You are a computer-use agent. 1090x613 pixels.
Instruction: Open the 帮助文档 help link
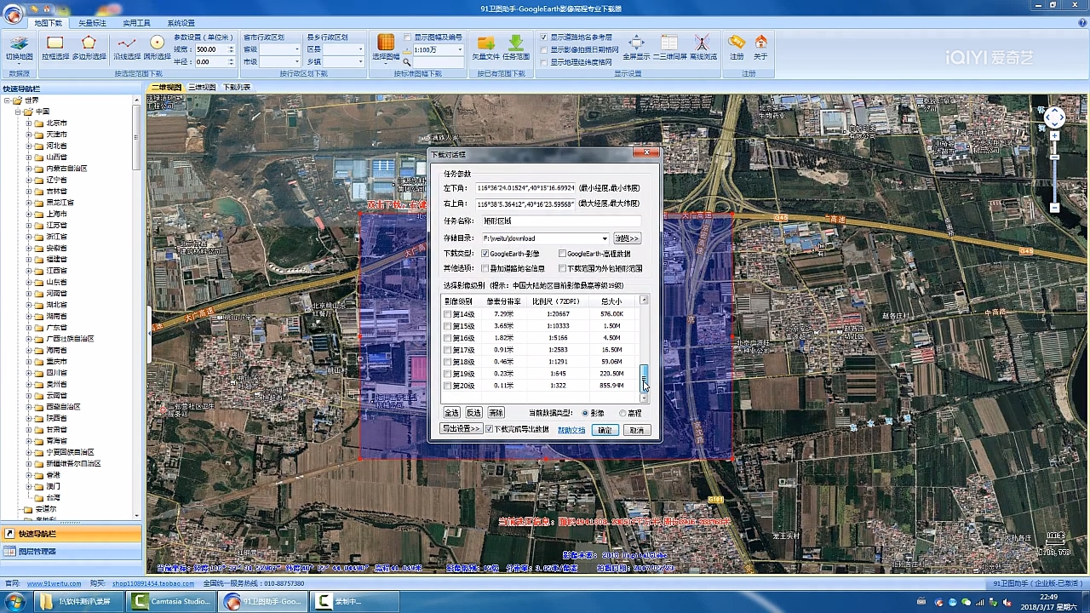click(x=571, y=430)
